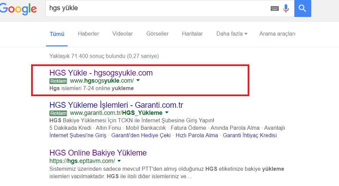Open the Haritalar tab
Screen dimensions: 339x186
pos(193,34)
